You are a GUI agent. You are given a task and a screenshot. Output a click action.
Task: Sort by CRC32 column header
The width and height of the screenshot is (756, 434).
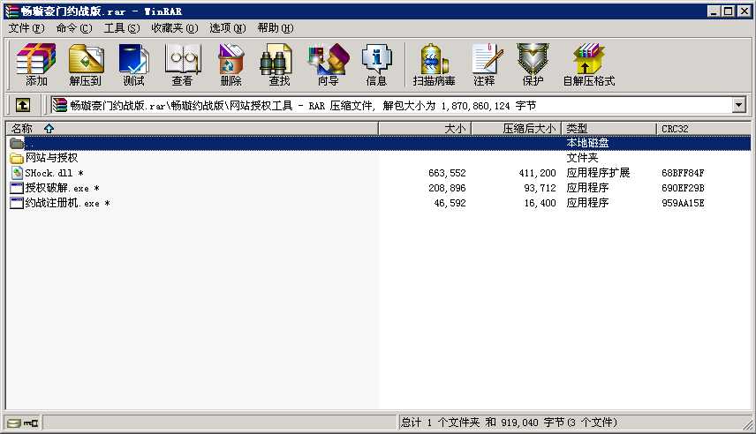703,129
